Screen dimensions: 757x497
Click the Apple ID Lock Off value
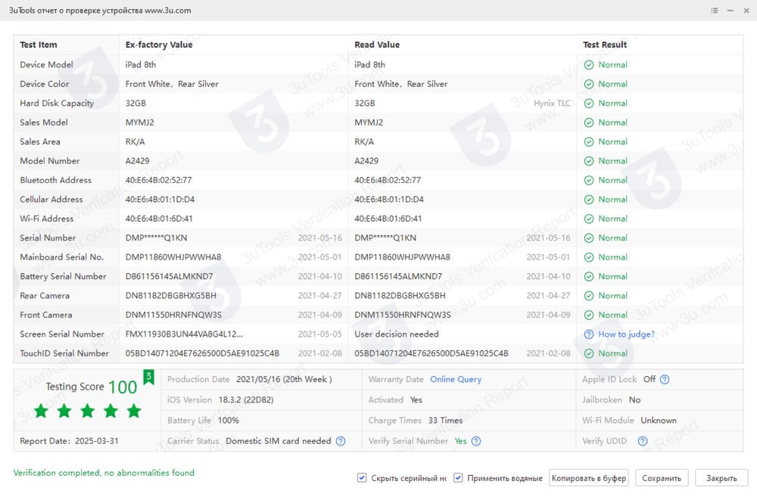pyautogui.click(x=650, y=379)
